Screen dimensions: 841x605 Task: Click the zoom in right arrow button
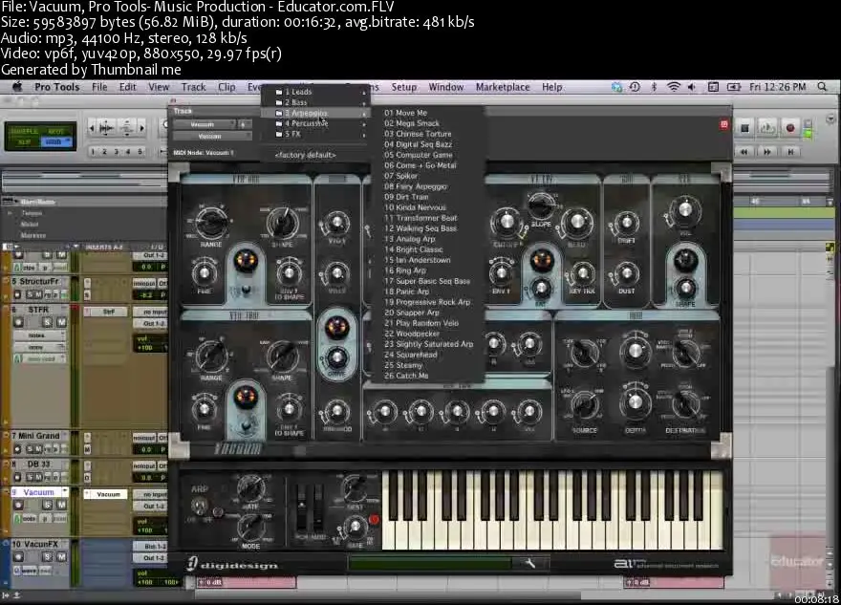[142, 128]
